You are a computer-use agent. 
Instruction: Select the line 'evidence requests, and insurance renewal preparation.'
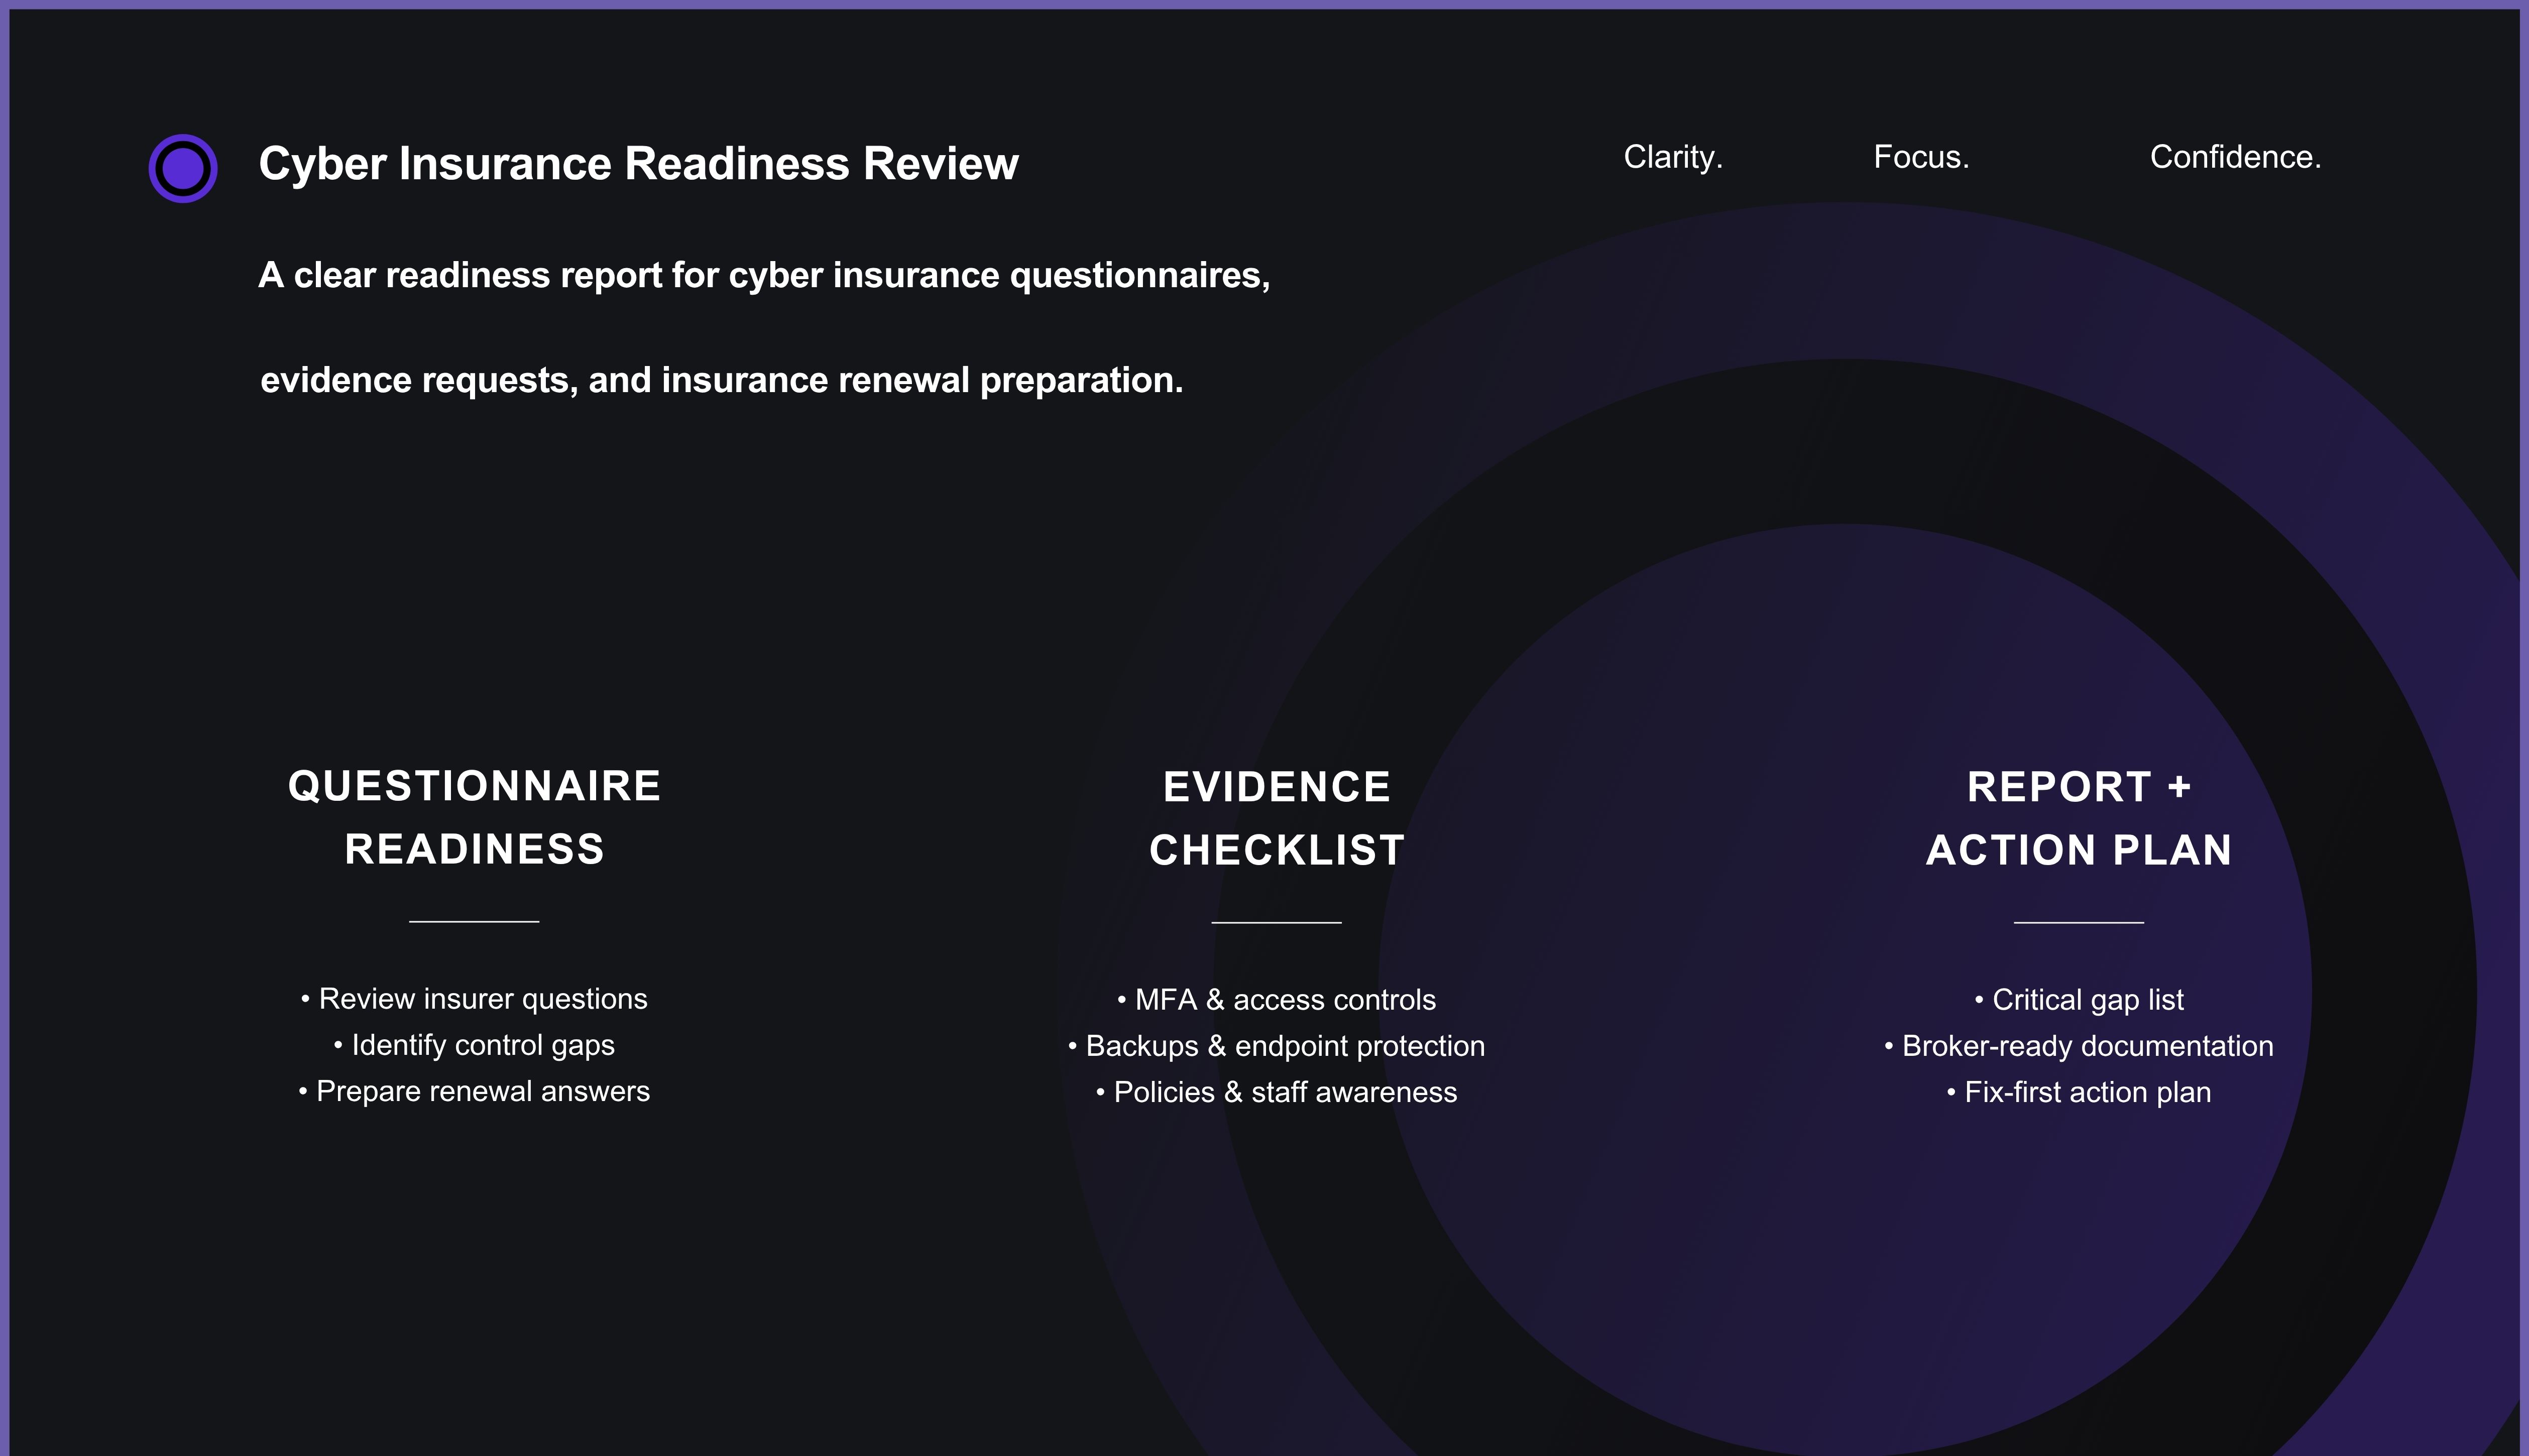pyautogui.click(x=721, y=380)
